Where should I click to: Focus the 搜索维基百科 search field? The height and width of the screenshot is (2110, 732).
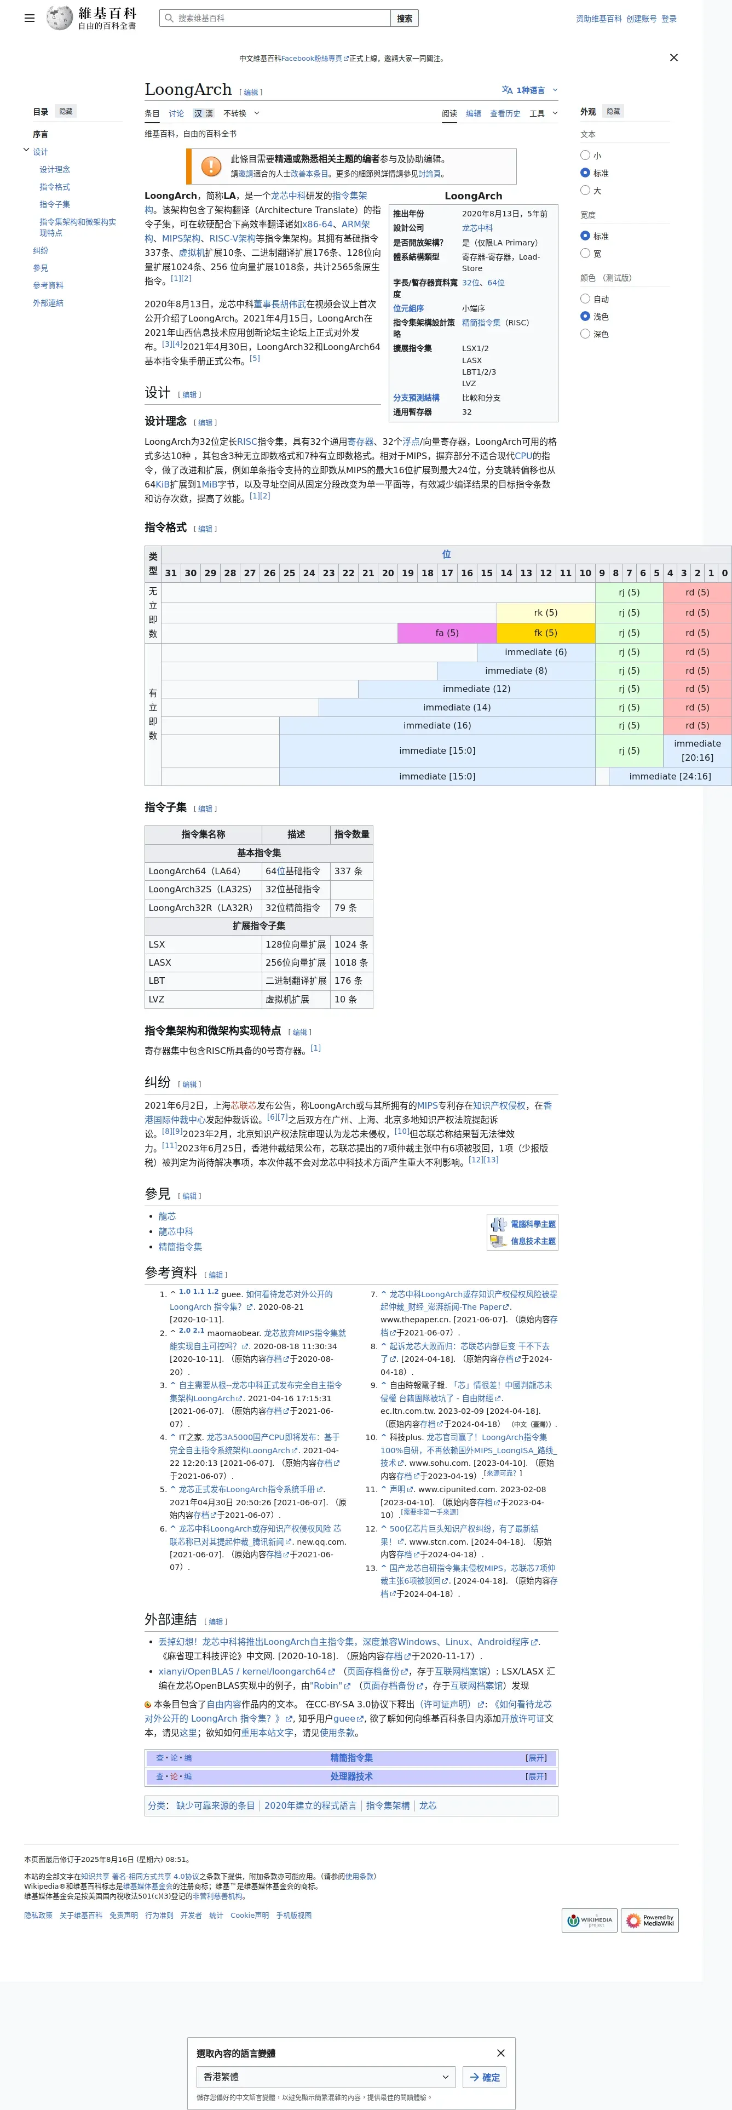coord(275,18)
